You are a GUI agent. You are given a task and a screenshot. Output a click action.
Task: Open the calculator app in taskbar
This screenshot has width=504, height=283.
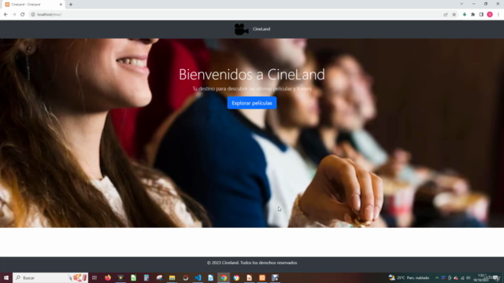pos(146,277)
